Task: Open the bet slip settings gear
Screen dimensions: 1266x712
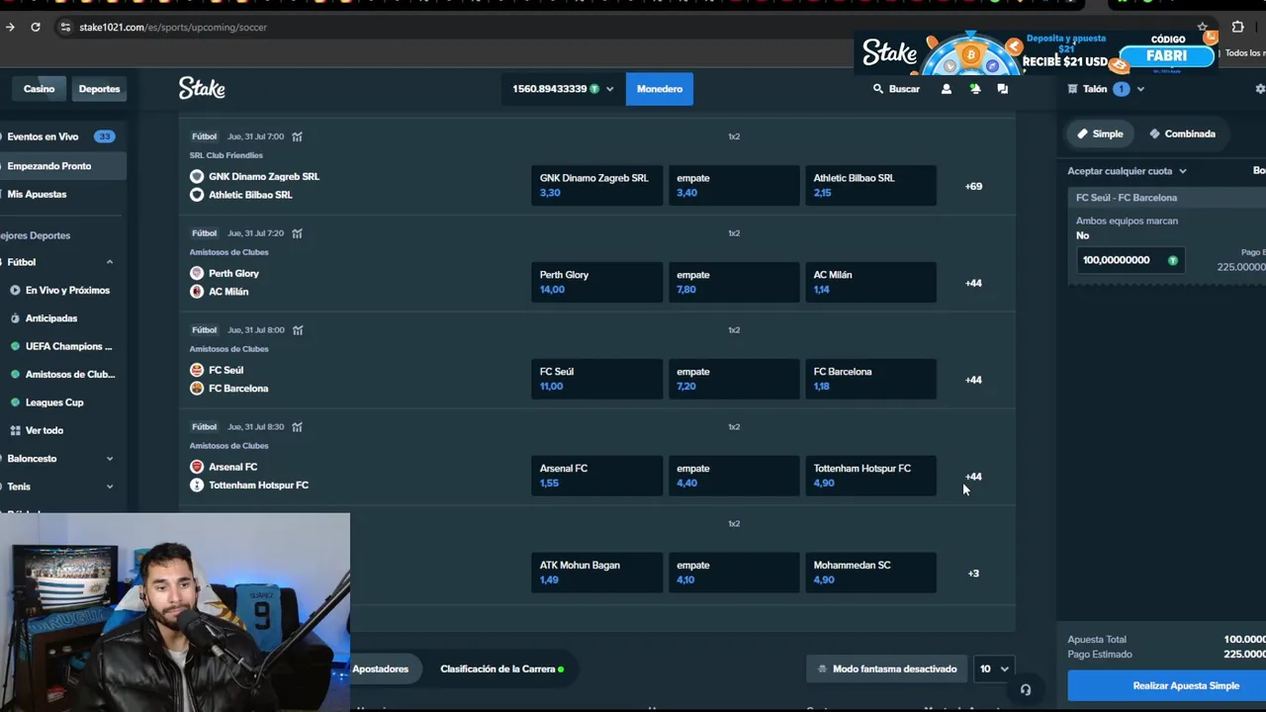Action: (1260, 89)
